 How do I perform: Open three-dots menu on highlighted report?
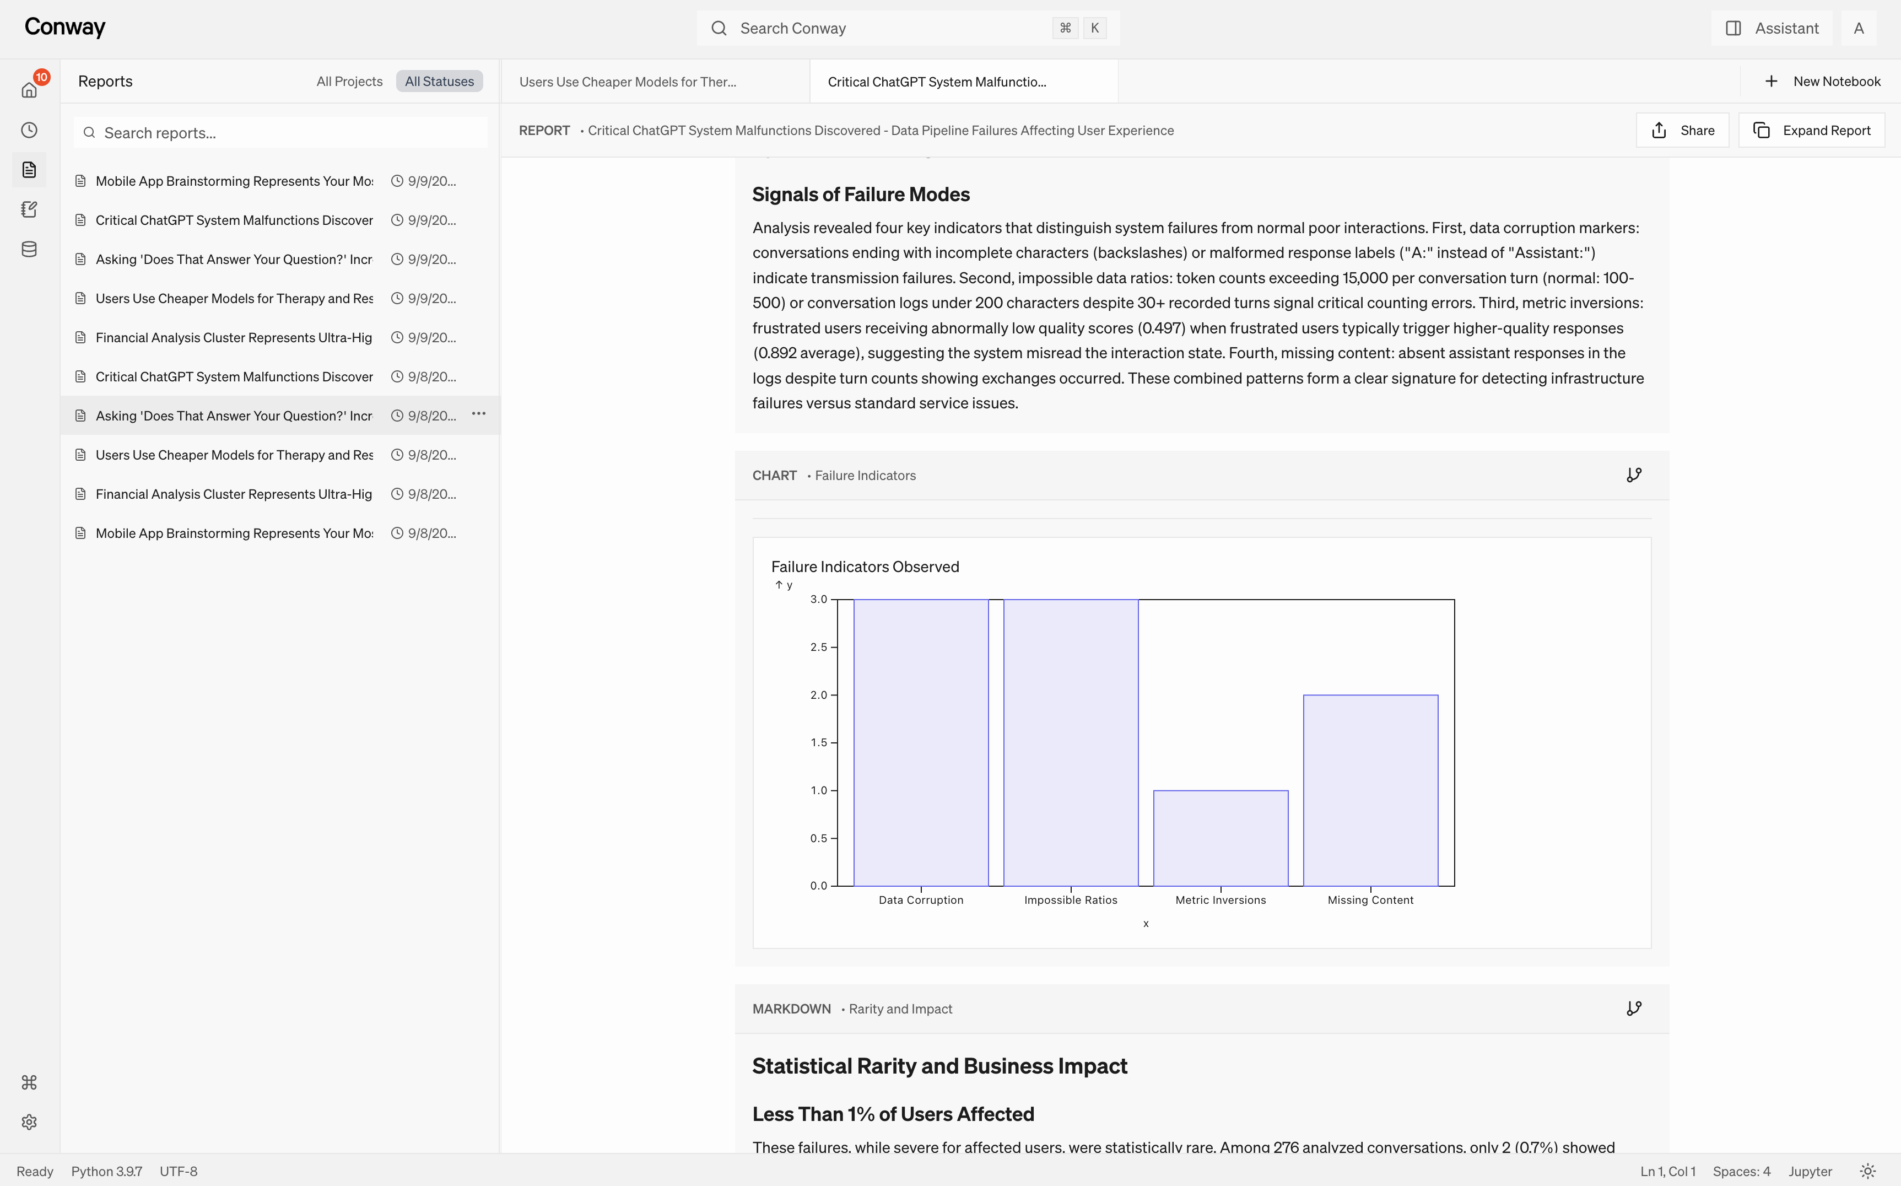(x=478, y=413)
